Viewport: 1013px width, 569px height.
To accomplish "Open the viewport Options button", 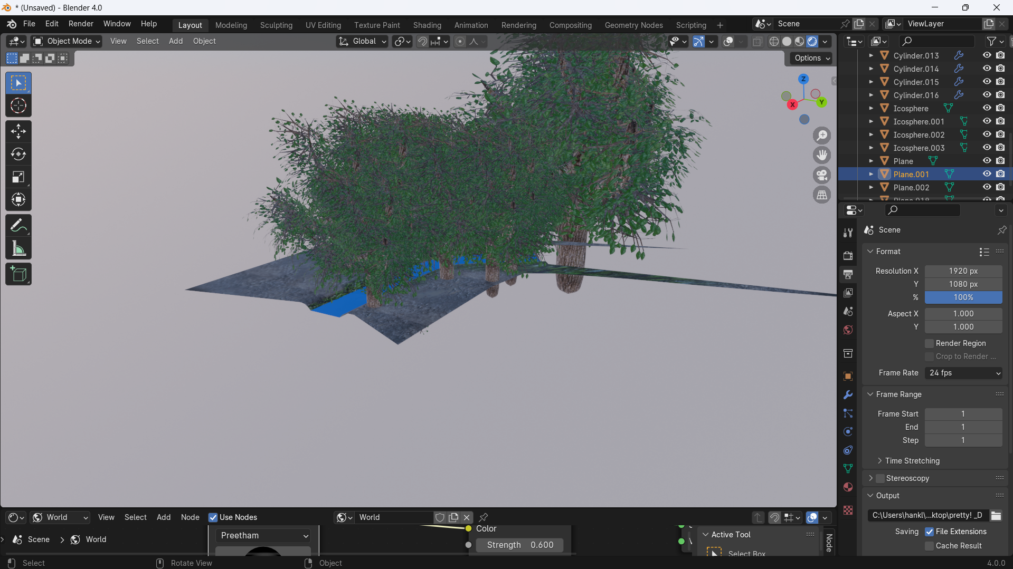I will (811, 58).
